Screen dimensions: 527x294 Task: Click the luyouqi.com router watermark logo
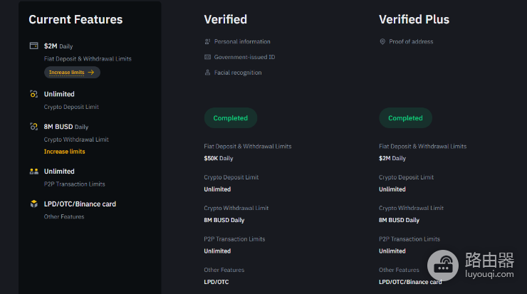click(471, 266)
